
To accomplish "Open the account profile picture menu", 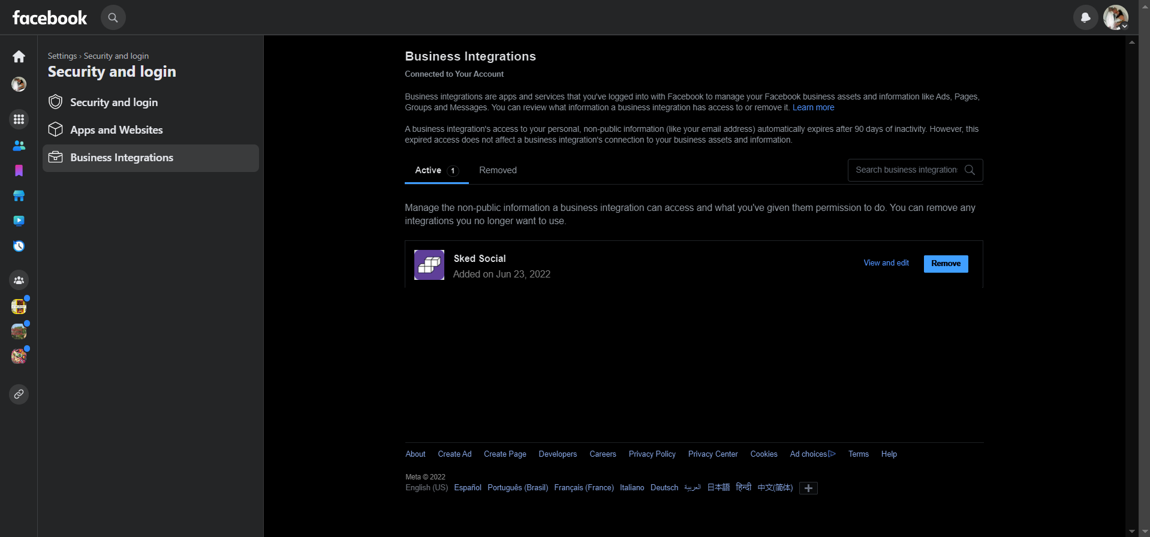I will point(1115,17).
